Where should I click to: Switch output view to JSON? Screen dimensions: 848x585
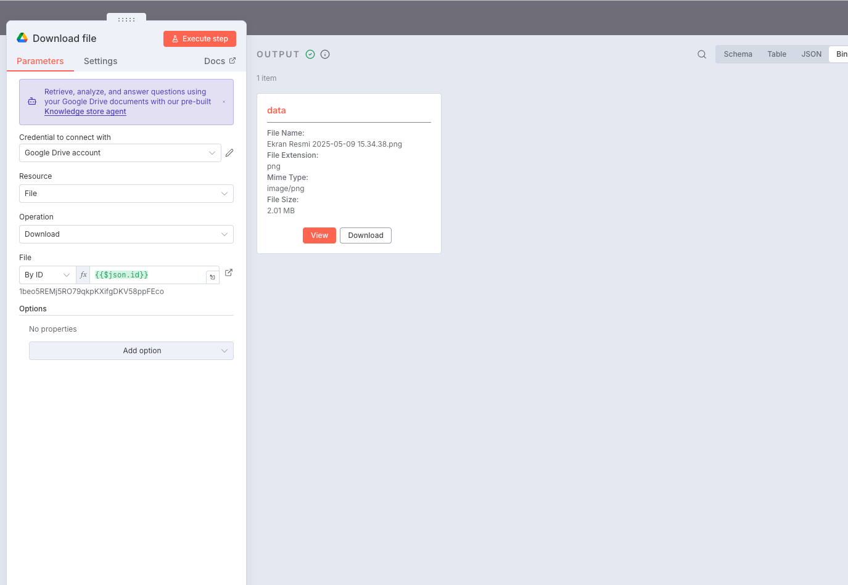[811, 54]
